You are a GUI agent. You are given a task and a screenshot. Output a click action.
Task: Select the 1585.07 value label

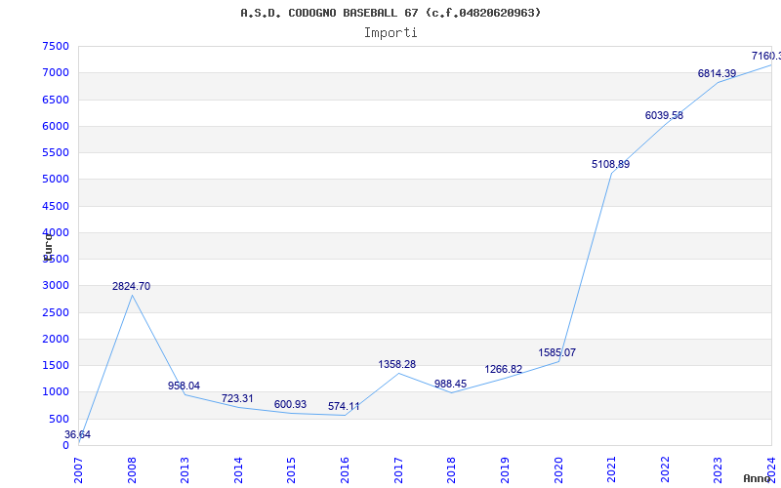tap(556, 352)
